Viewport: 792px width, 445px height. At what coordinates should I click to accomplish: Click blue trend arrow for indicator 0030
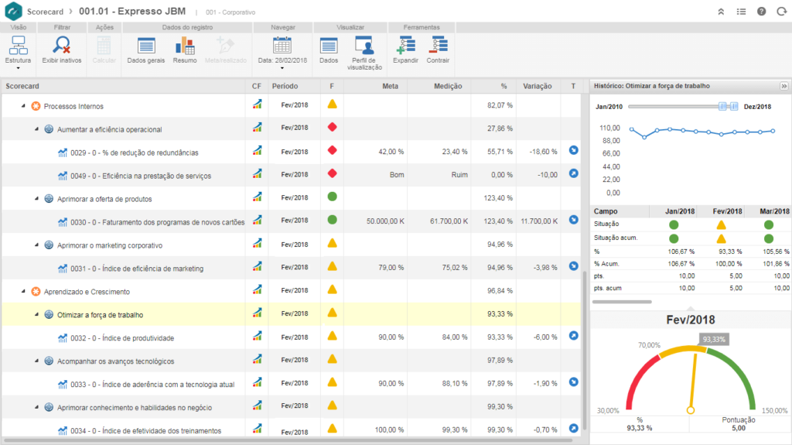(573, 220)
